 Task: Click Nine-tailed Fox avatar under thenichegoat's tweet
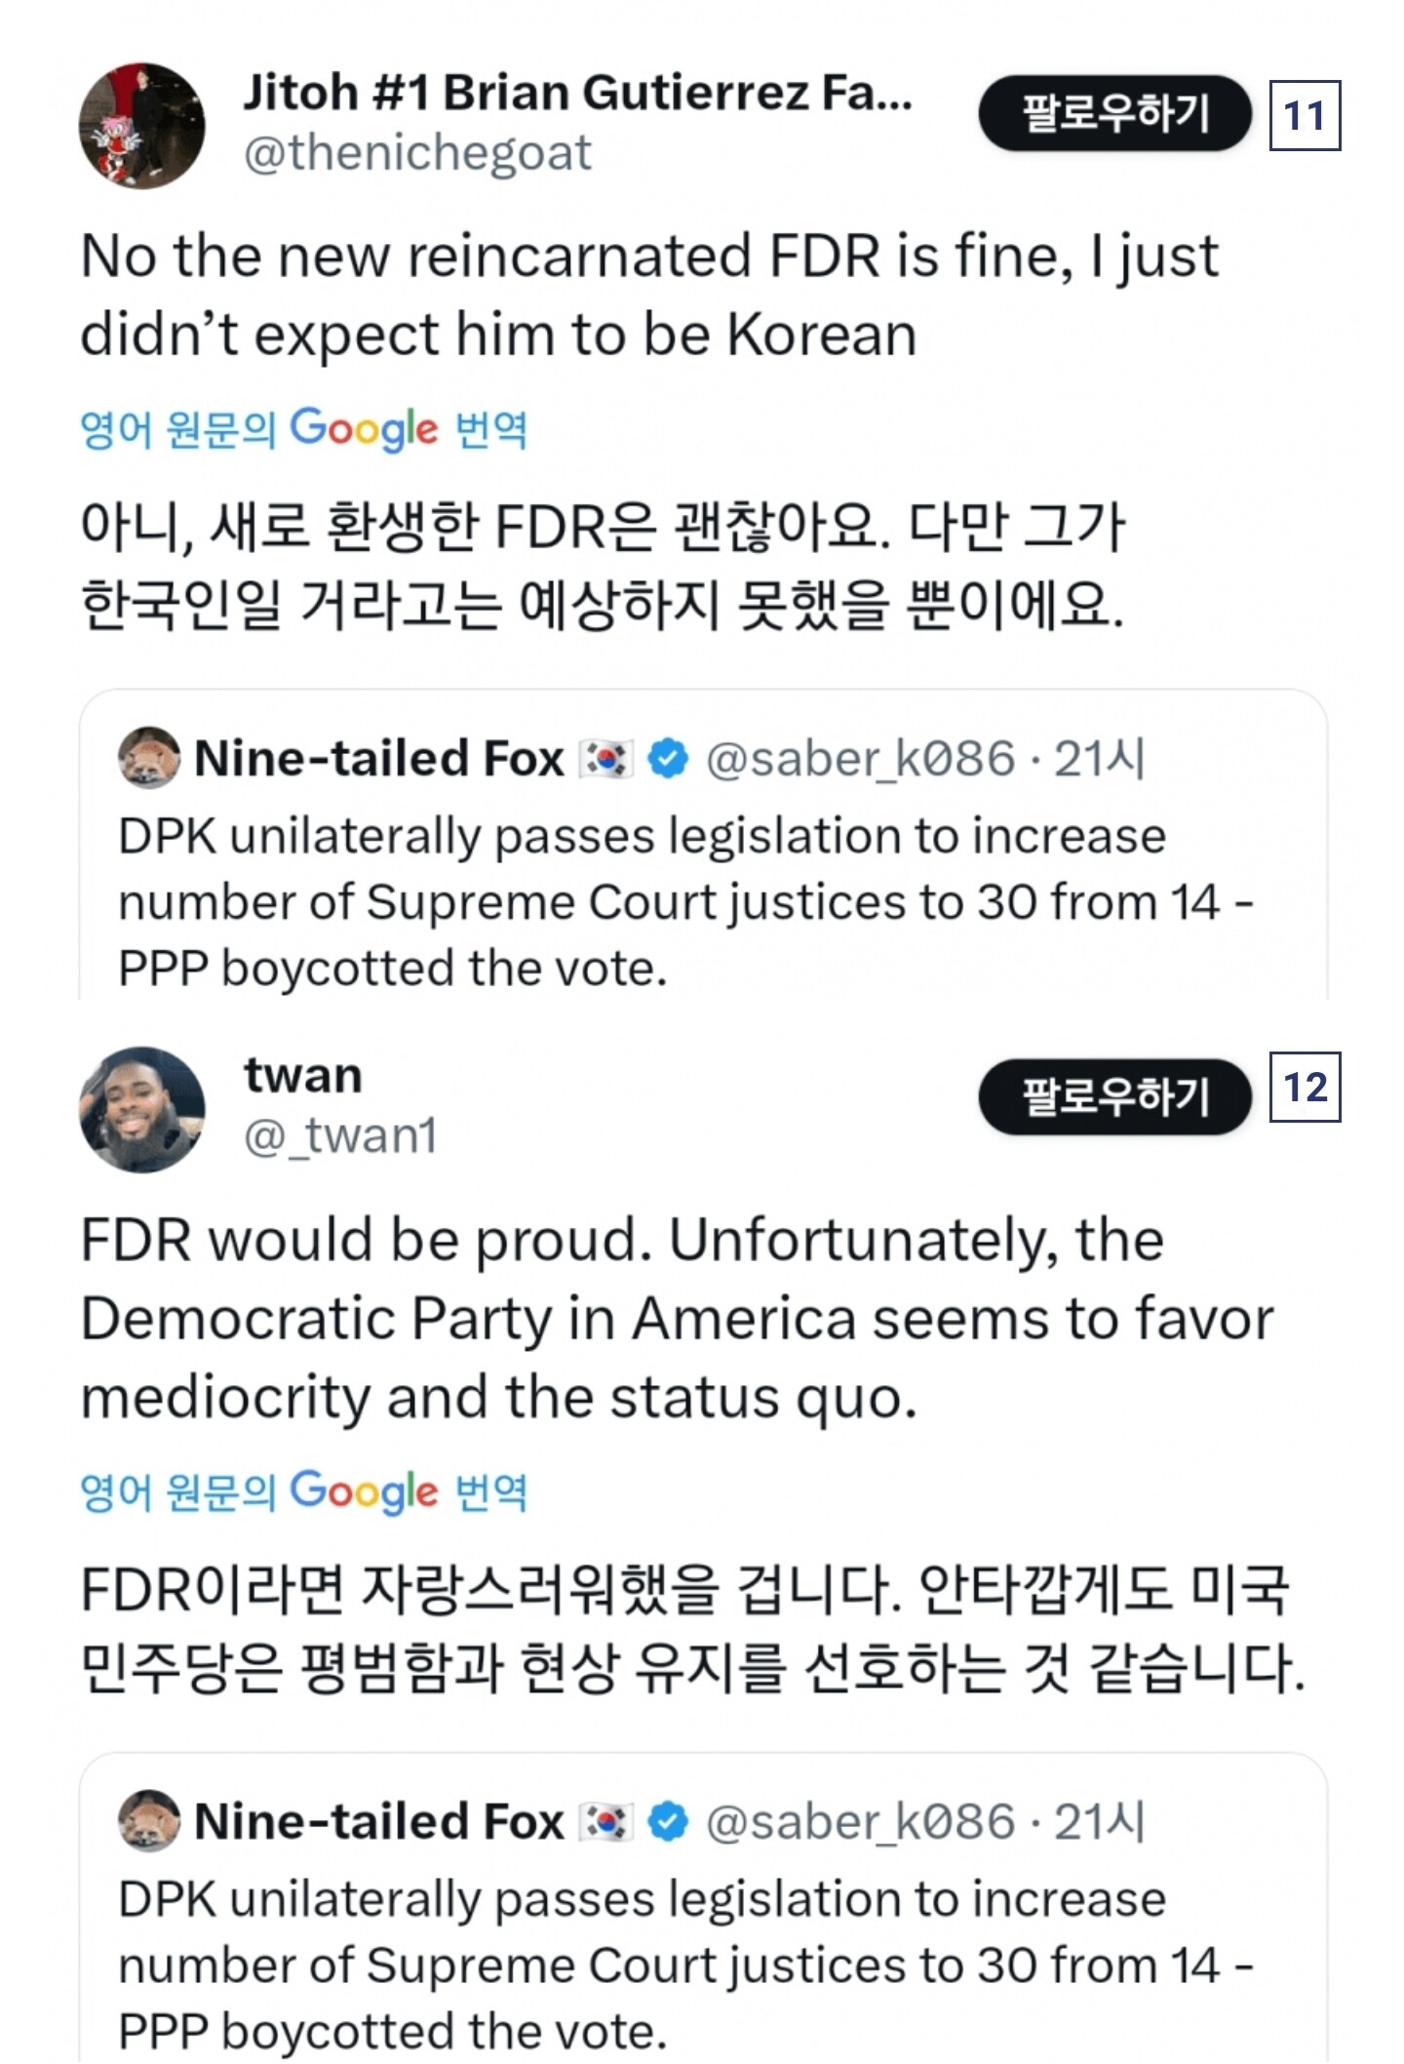point(149,758)
